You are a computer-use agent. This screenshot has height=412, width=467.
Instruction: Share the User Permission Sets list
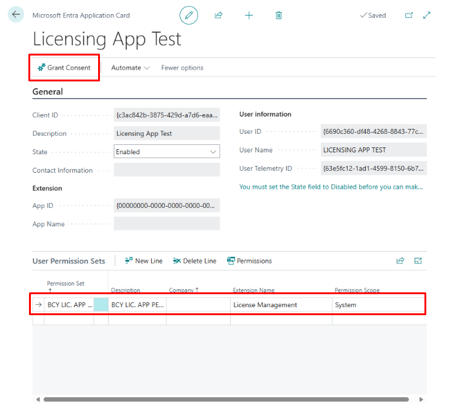(x=400, y=261)
